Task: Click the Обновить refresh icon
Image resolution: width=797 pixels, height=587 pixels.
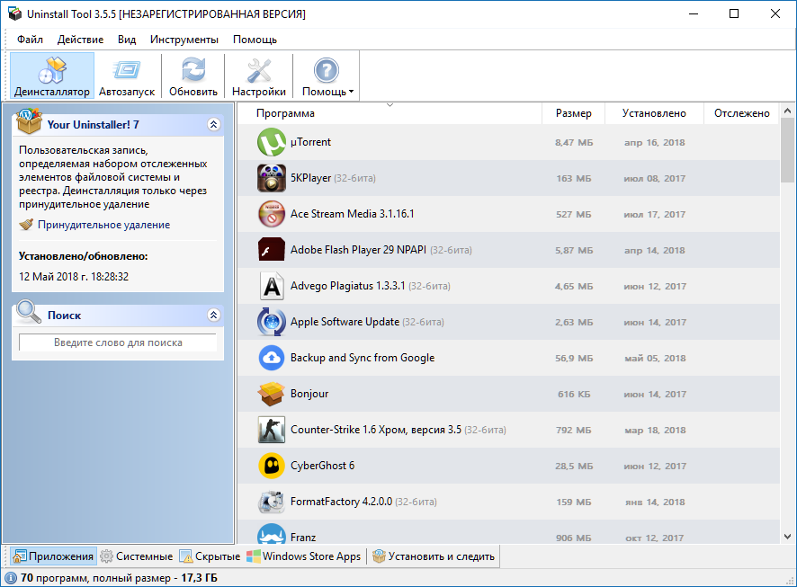Action: (193, 70)
